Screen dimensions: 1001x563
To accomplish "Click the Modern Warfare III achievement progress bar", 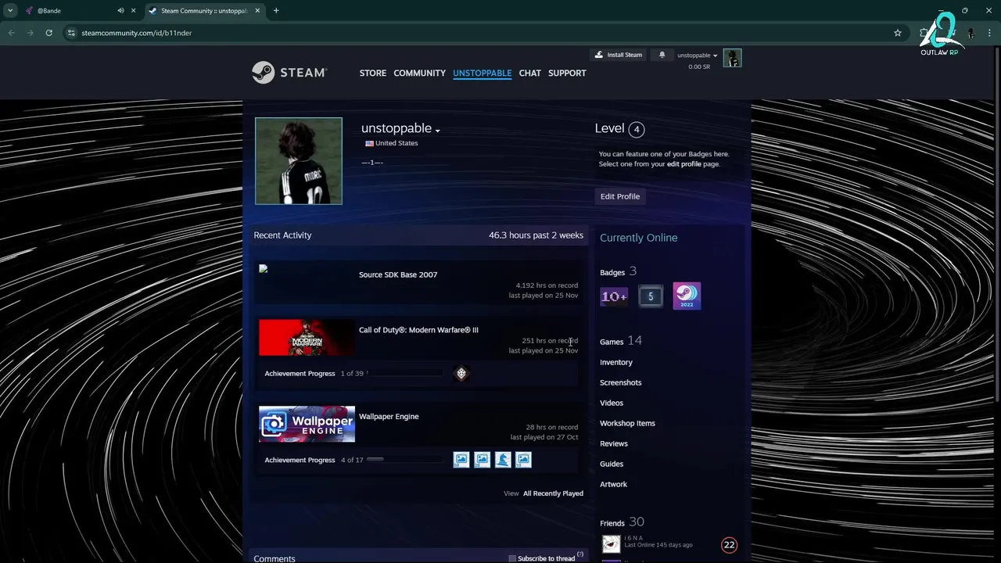I will point(405,374).
